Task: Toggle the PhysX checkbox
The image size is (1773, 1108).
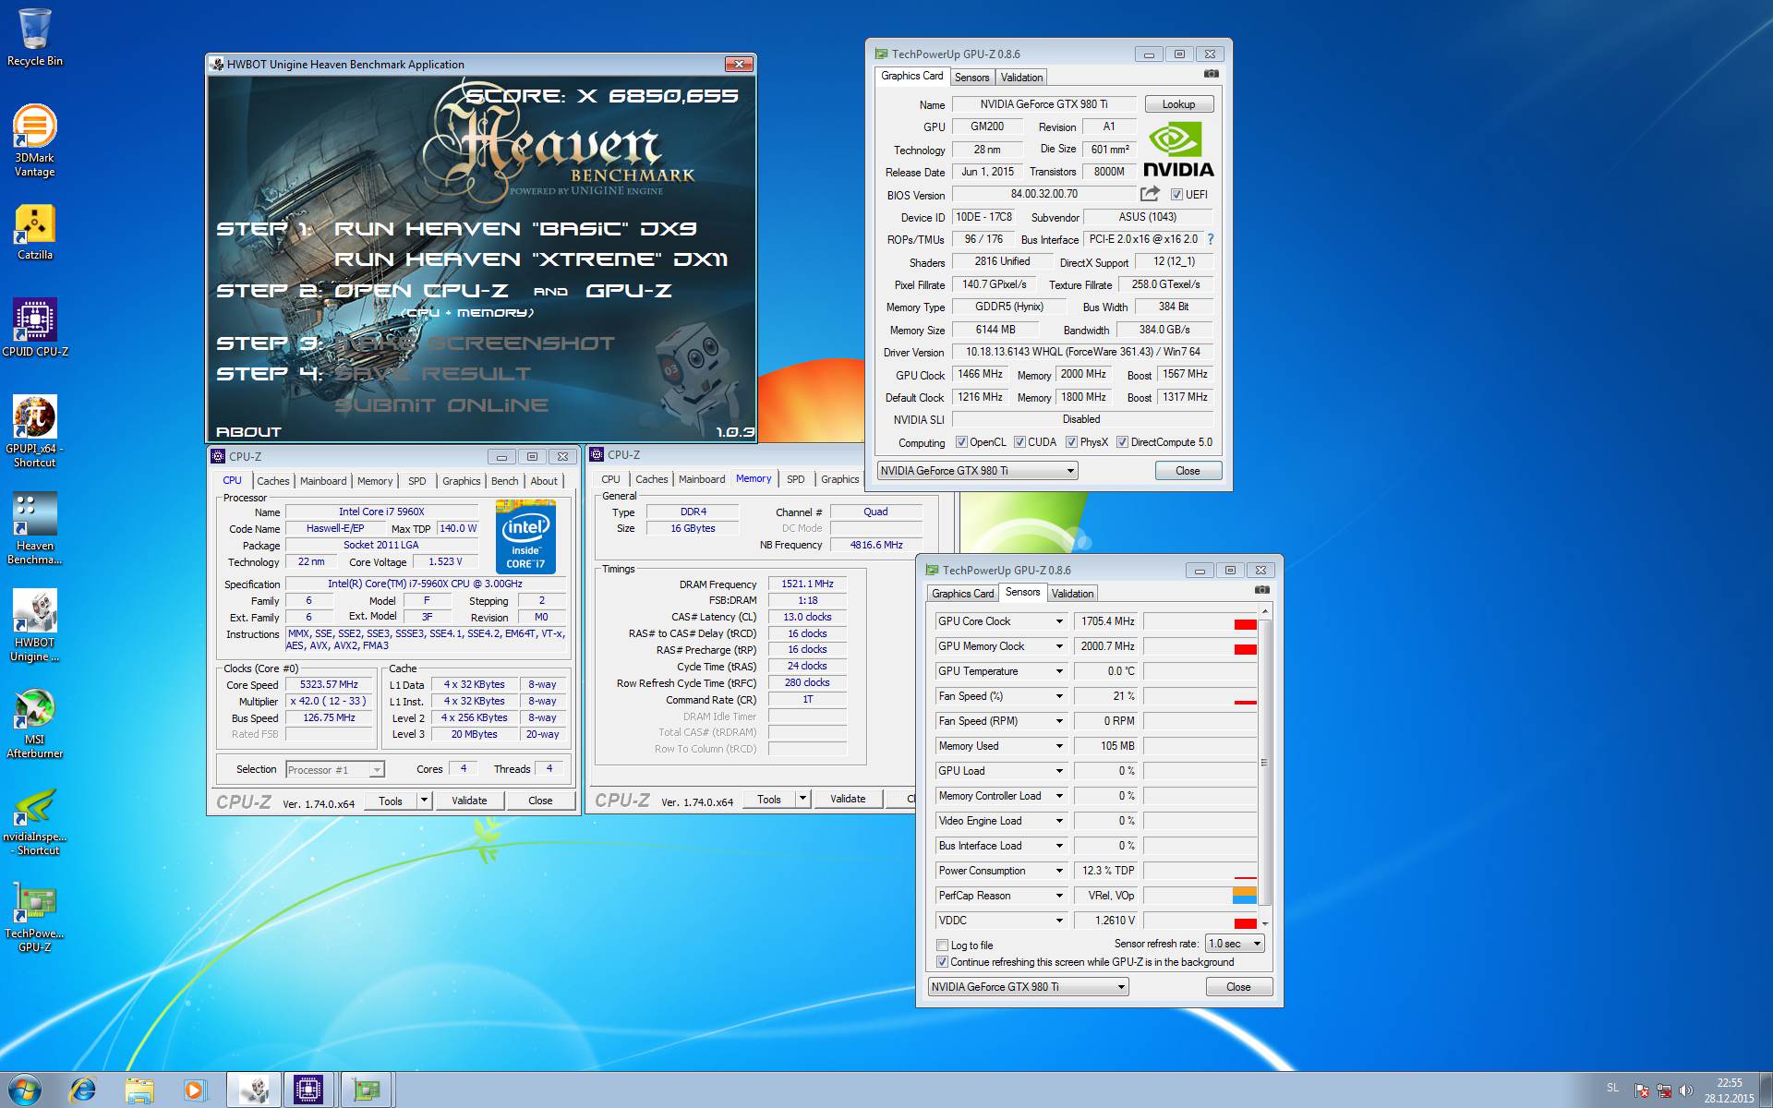Action: coord(1071,442)
